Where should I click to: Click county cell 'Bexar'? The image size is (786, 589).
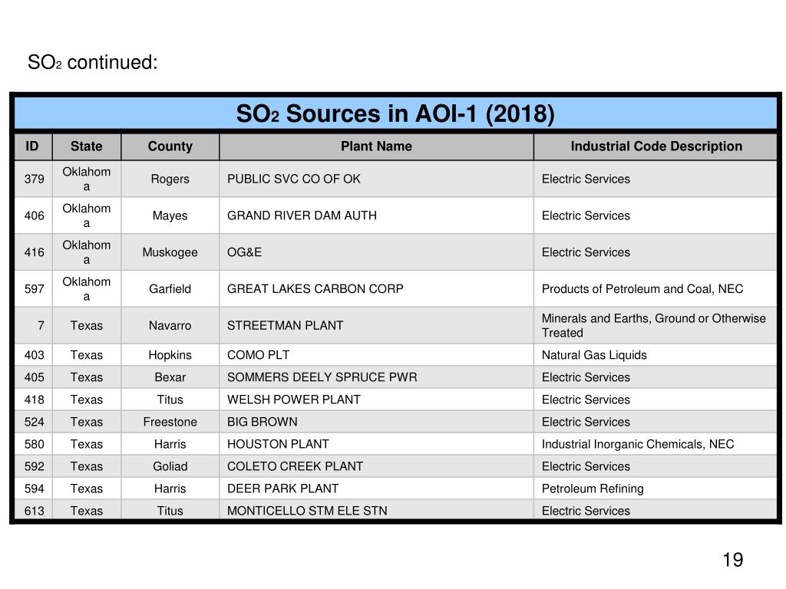click(x=170, y=377)
